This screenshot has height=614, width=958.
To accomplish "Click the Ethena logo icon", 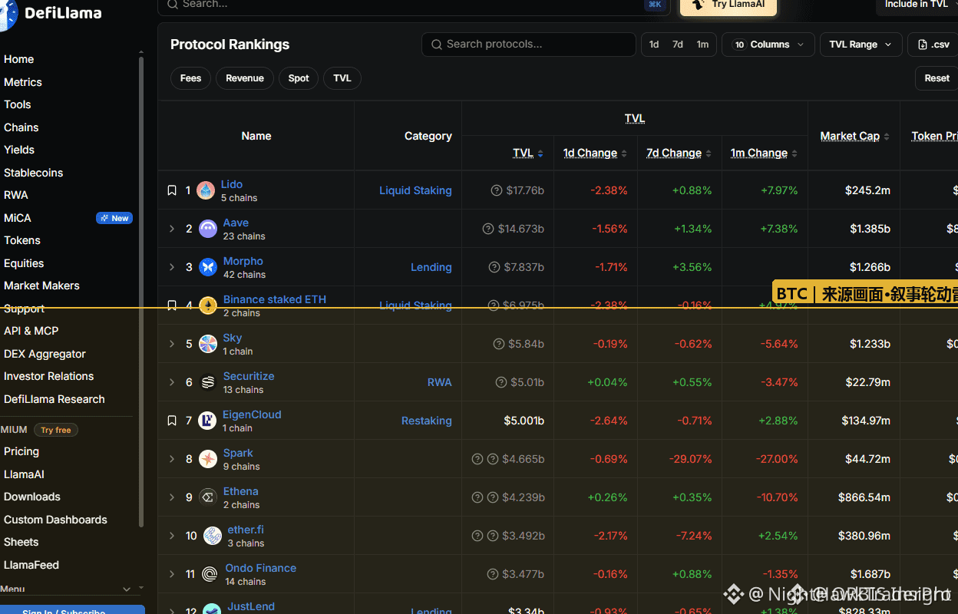I will pyautogui.click(x=208, y=497).
